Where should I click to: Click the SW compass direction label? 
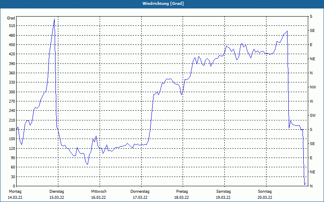[313, 116]
